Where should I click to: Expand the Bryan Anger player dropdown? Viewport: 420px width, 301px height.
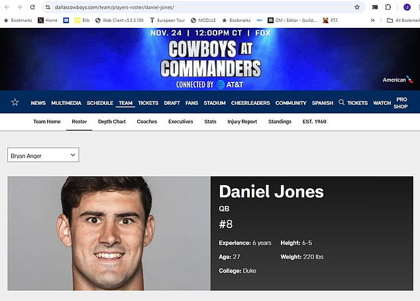(43, 155)
